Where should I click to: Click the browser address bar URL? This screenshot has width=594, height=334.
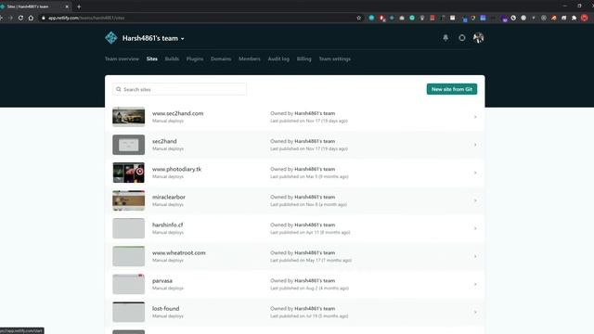click(86, 18)
